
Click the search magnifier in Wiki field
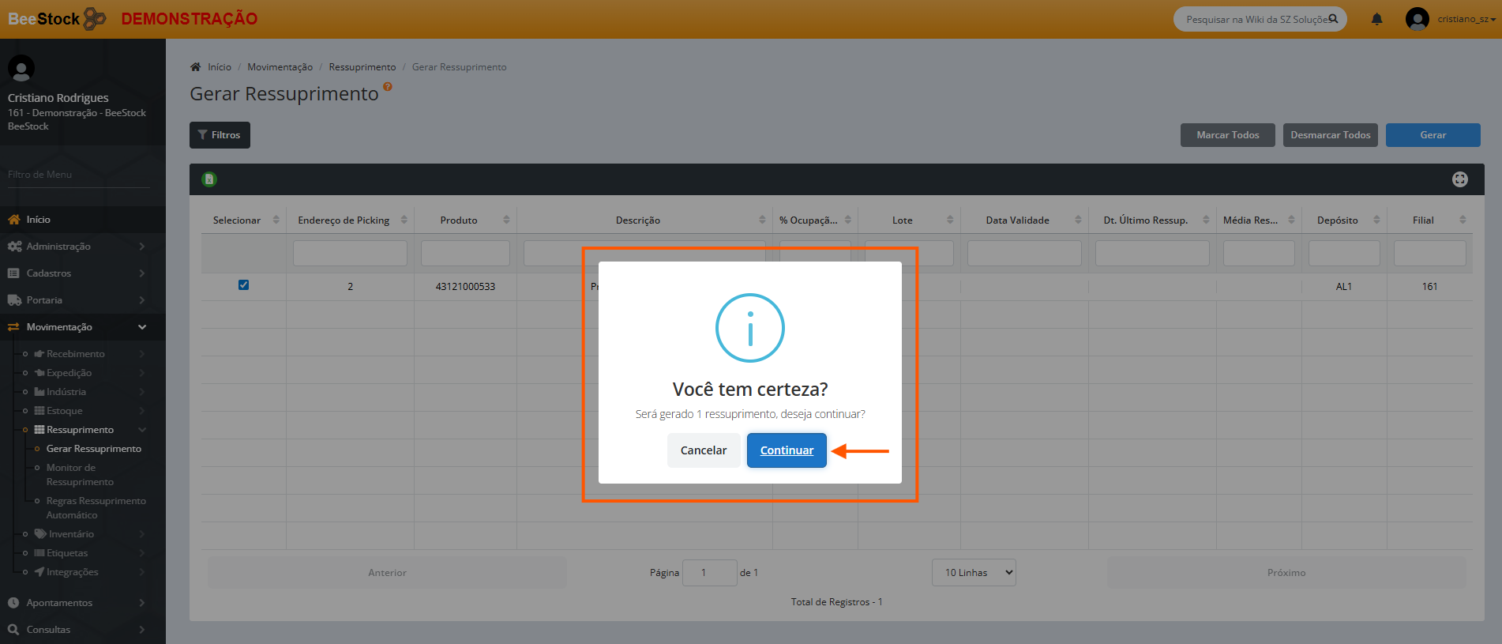[x=1333, y=19]
